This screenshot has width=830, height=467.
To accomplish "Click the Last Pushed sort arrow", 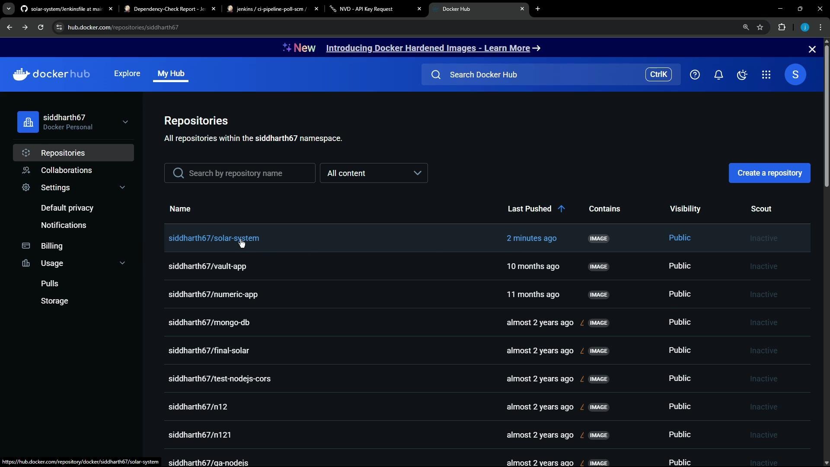I will click(x=561, y=209).
